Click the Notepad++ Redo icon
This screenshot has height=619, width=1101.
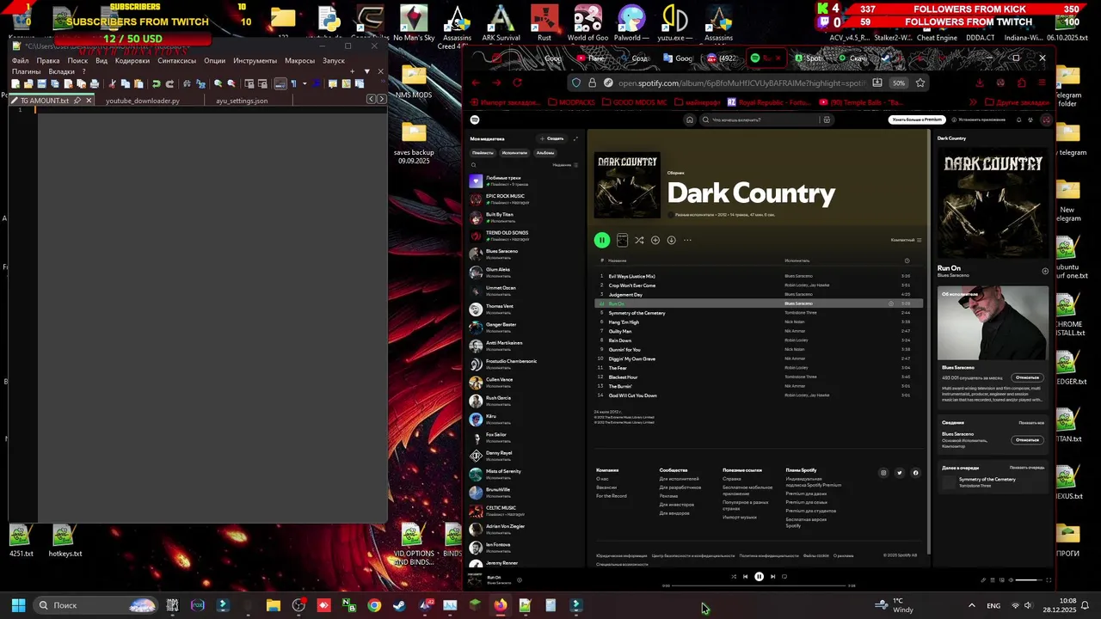click(x=169, y=83)
